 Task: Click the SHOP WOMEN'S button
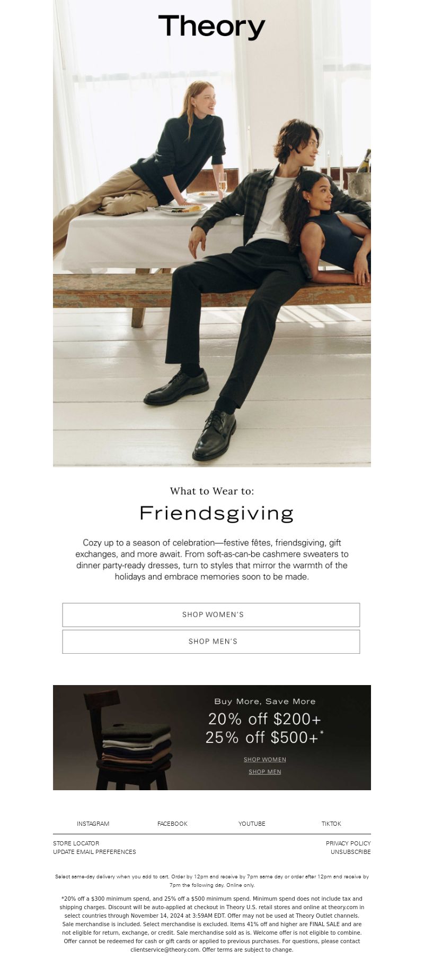click(x=211, y=614)
